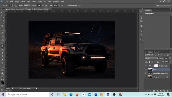The height and width of the screenshot is (97, 172).
Task: Add a layer style (fx)
Action: (x=151, y=91)
